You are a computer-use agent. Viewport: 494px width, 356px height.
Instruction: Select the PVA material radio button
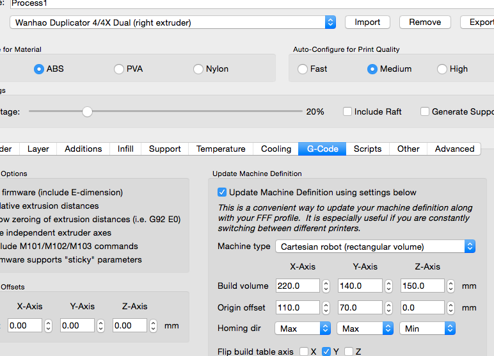point(119,69)
